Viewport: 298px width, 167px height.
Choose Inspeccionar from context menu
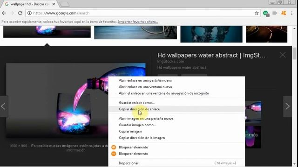(176, 163)
